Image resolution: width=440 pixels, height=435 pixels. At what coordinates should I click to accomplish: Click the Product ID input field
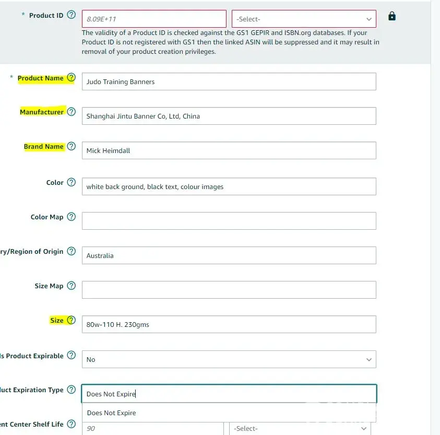point(153,19)
